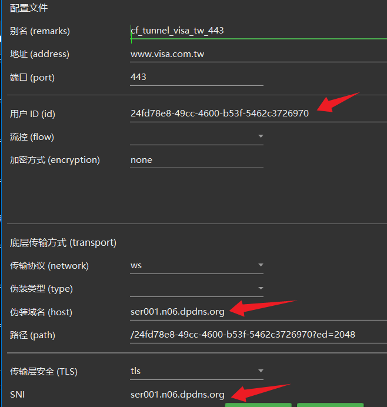The width and height of the screenshot is (387, 407).
Task: Edit the path field ending in ?ed=2048
Action: (x=258, y=335)
